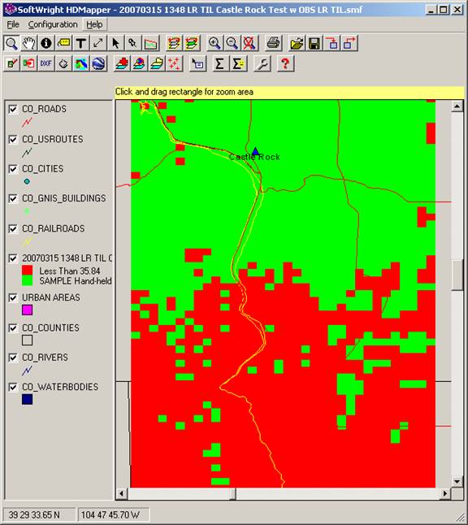Open the globe Google Earth export icon
This screenshot has width=468, height=525.
(x=98, y=63)
